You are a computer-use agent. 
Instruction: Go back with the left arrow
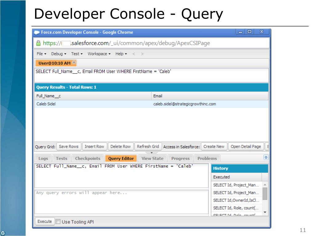tap(134, 54)
